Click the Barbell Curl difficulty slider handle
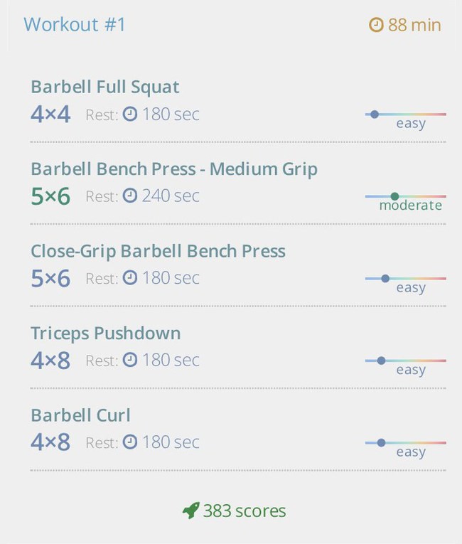 click(x=381, y=443)
